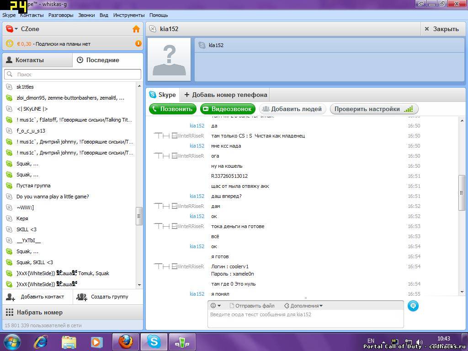
Task: Click the kia152 profile avatar
Action: click(169, 59)
